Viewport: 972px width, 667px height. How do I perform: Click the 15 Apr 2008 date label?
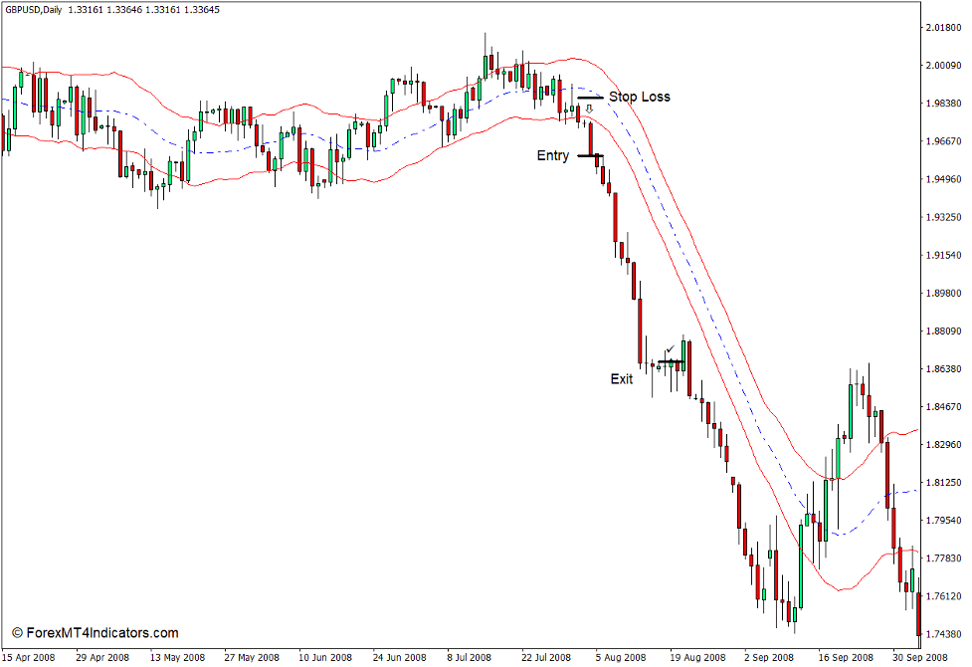click(x=30, y=658)
